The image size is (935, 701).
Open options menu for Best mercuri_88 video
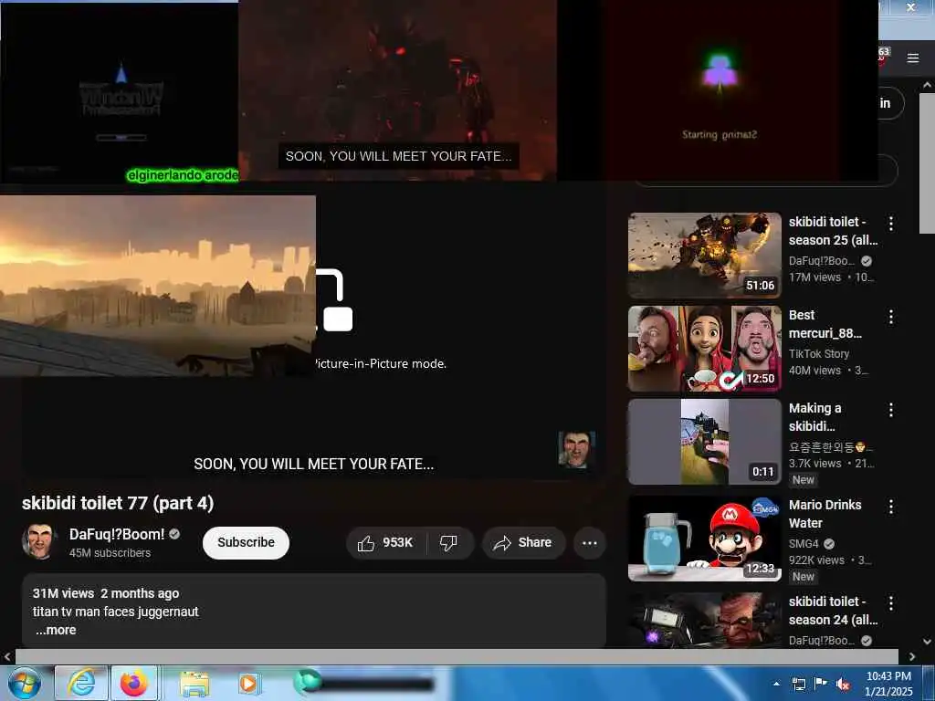point(891,317)
